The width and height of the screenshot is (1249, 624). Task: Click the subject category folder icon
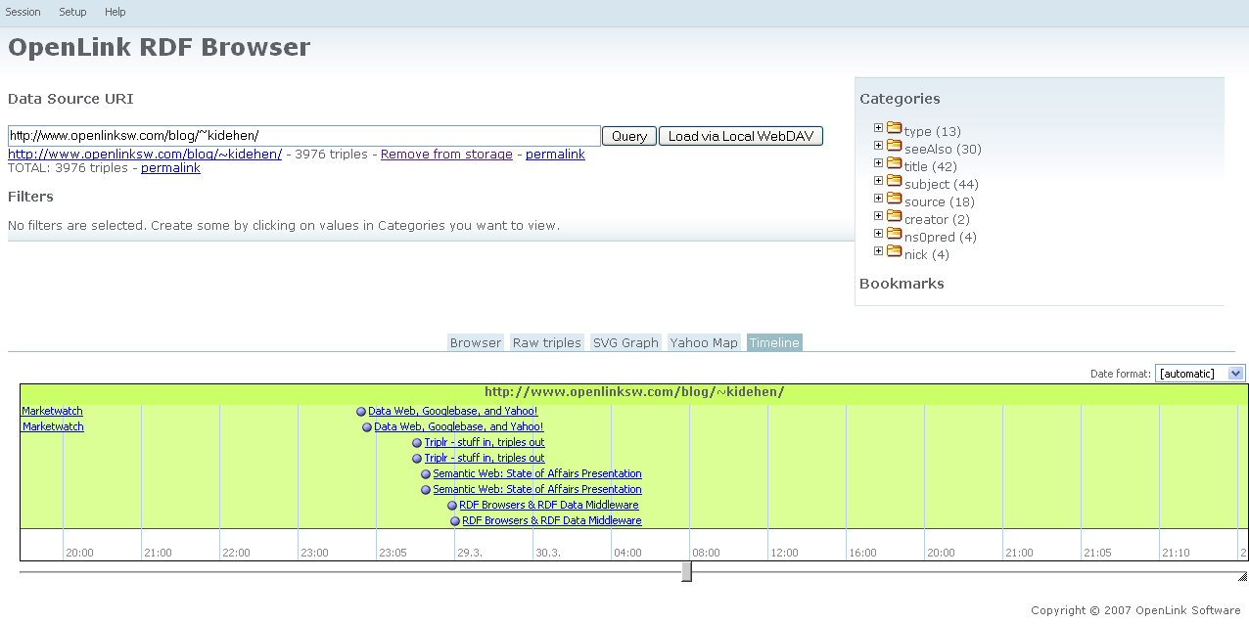point(894,181)
